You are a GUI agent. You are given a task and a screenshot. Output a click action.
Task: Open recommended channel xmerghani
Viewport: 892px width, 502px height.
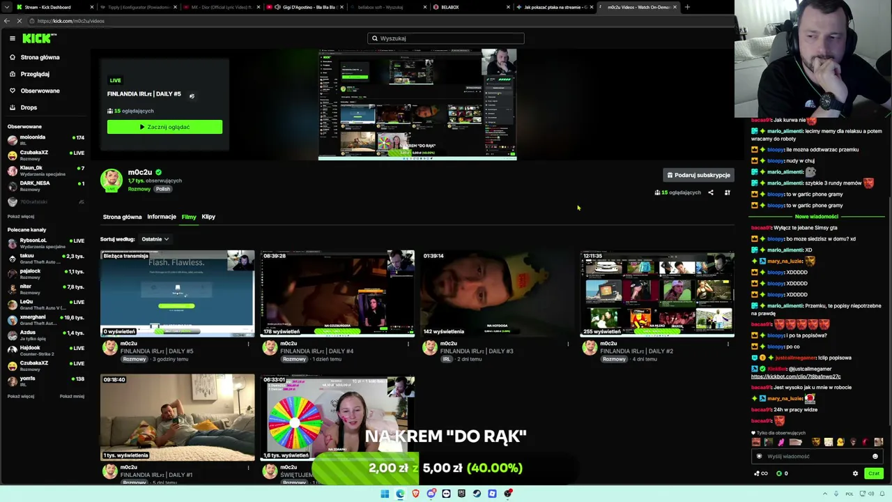45,319
